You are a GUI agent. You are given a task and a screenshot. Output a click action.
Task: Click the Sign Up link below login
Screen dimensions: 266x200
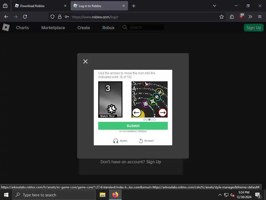[x=154, y=162]
